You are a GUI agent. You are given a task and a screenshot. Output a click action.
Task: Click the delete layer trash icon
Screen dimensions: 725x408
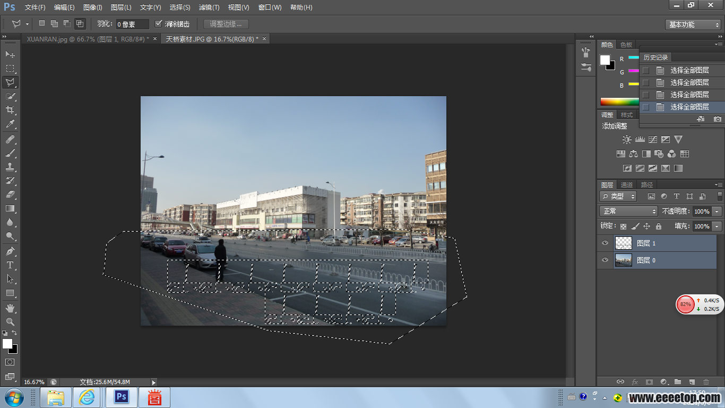coord(706,381)
